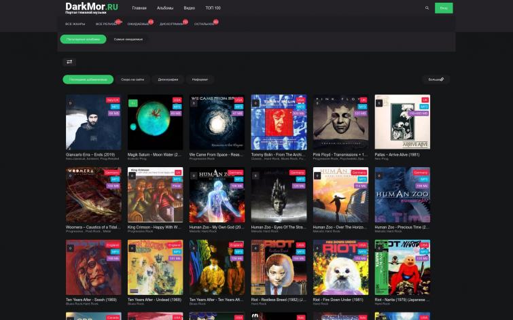Image resolution: width=513 pixels, height=320 pixels.
Task: Click the USA badge on Riot Narita cover
Action: 425,245
